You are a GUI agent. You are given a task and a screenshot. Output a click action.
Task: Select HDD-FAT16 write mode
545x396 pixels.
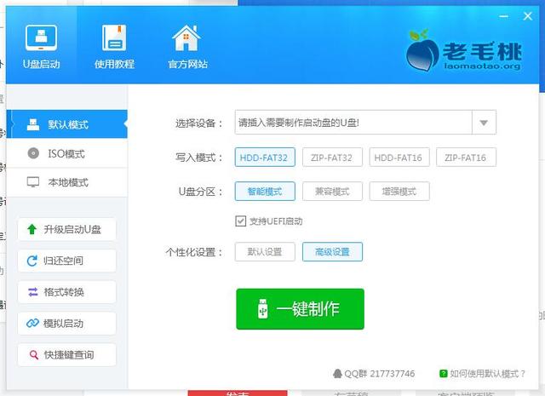click(x=399, y=158)
